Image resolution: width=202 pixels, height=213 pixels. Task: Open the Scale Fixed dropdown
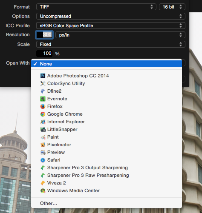(x=111, y=44)
